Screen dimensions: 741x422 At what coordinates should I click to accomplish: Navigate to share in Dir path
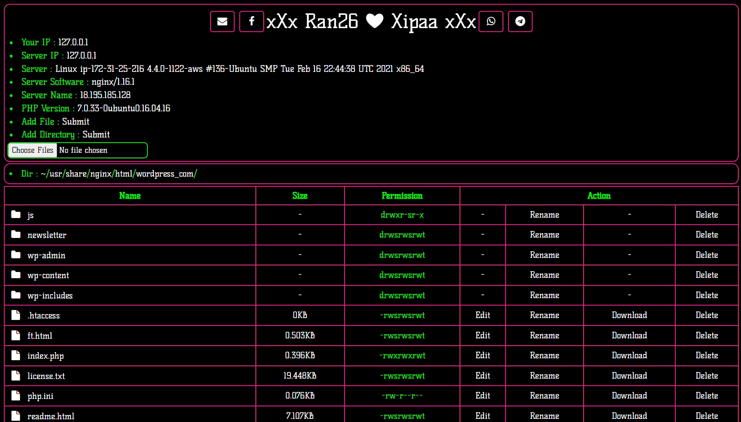click(76, 174)
